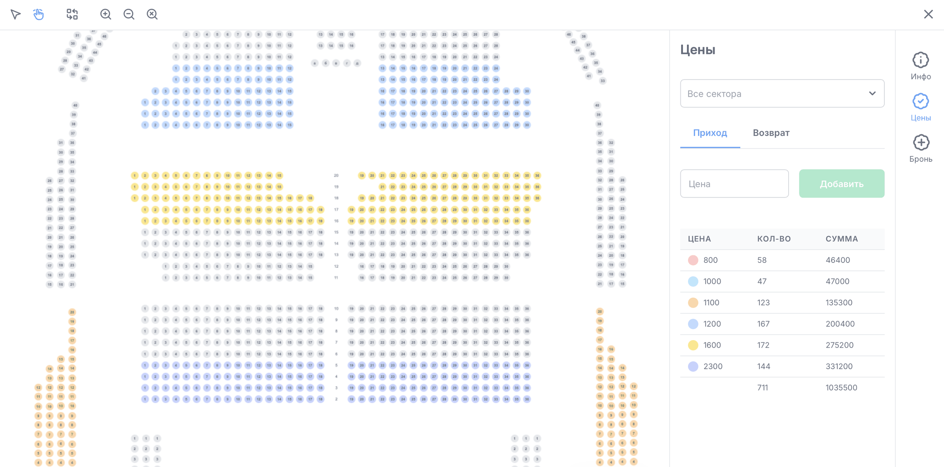Switch to the Возврат tab
Image resolution: width=944 pixels, height=467 pixels.
pyautogui.click(x=771, y=133)
